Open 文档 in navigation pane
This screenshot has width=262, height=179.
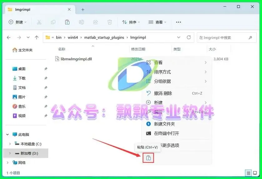coord(19,88)
